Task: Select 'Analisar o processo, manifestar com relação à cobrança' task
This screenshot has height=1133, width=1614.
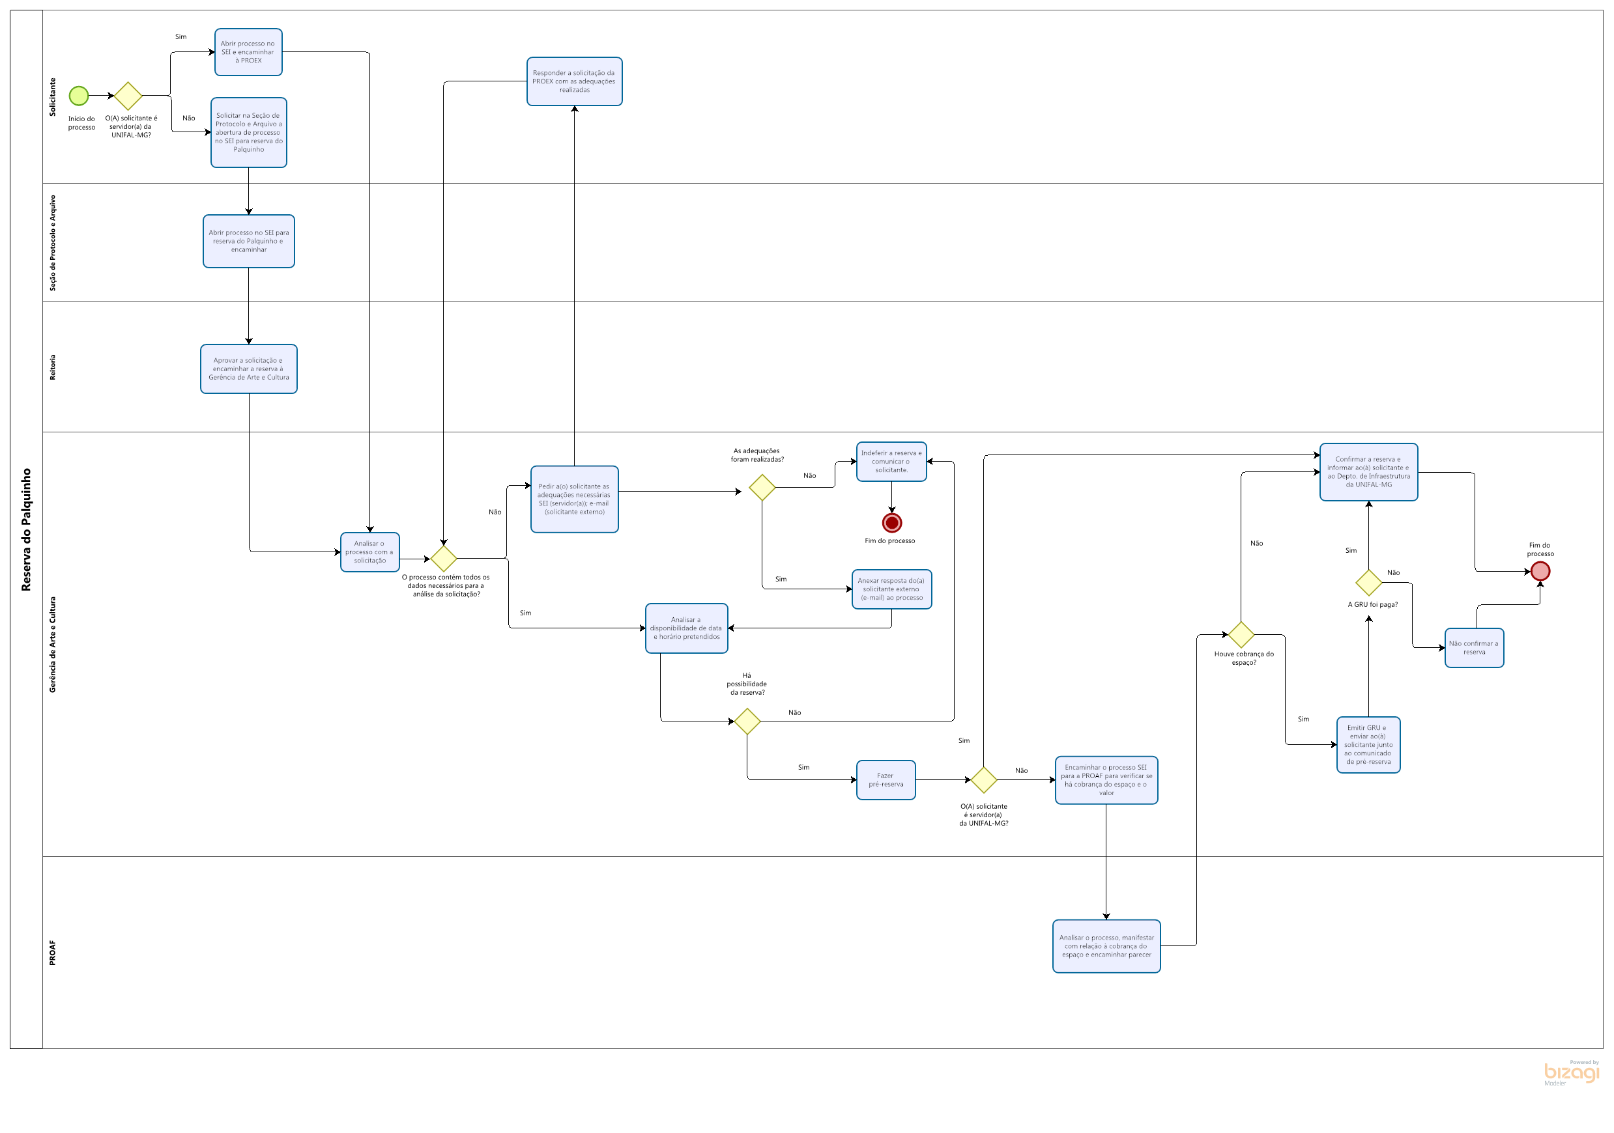Action: pyautogui.click(x=1106, y=946)
